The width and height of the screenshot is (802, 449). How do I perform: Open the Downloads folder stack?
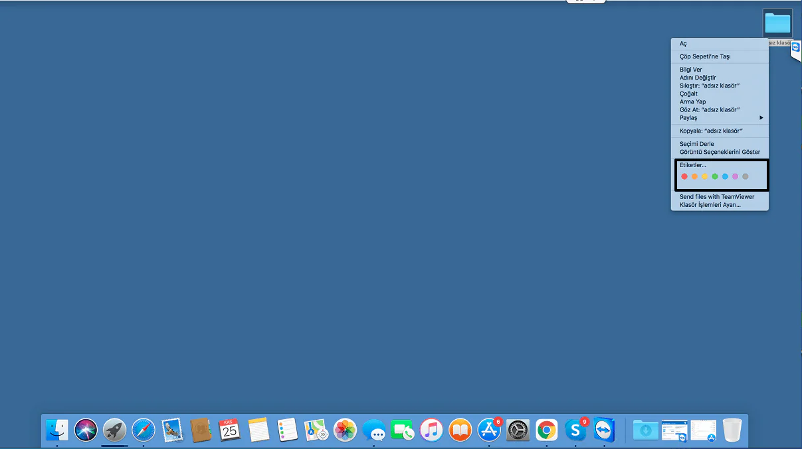point(645,430)
